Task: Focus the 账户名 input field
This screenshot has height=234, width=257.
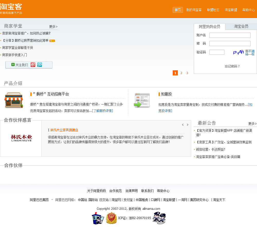Action: point(230,35)
